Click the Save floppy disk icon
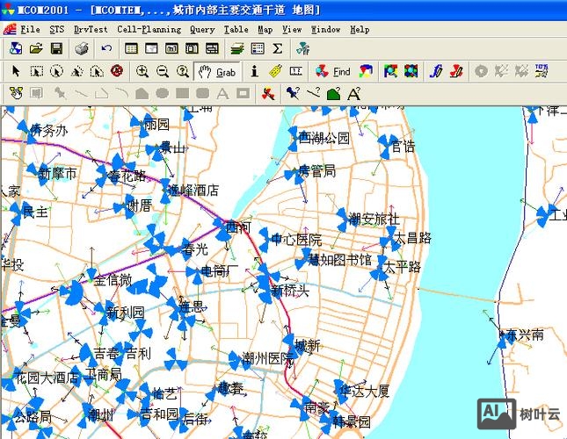Viewport: 567px width, 439px height. coord(55,48)
